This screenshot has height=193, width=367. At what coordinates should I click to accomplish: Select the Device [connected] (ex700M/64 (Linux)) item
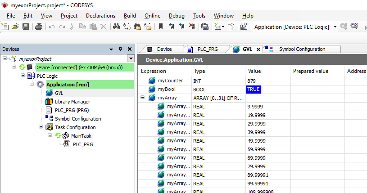[x=79, y=67]
